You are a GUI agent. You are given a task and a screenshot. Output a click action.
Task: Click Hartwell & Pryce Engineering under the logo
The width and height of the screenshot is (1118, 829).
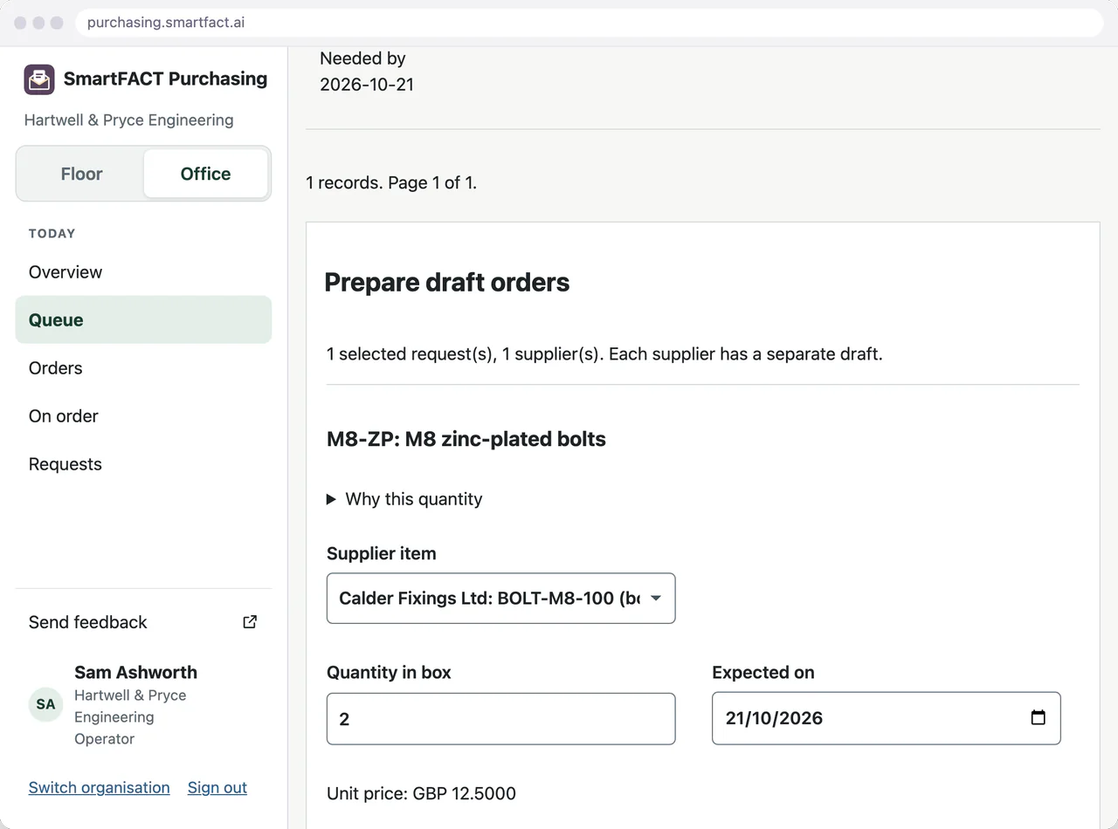(x=128, y=120)
